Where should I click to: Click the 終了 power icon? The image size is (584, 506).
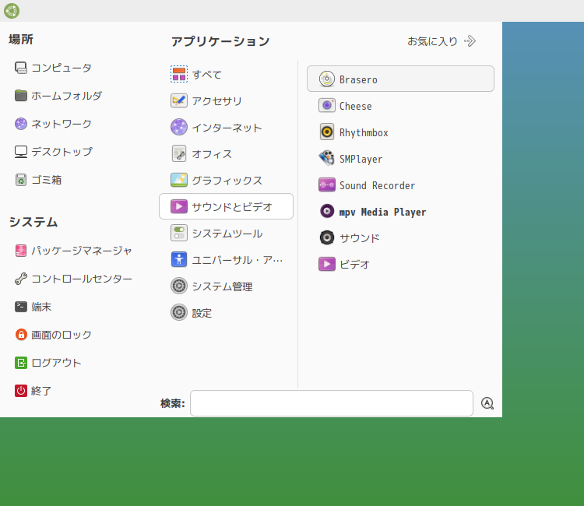(x=21, y=391)
